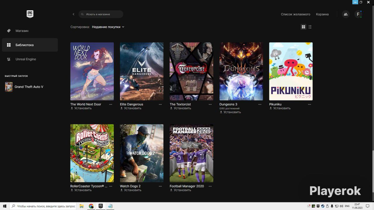Launch Grand Theft Auto V from quick launch
The image size is (374, 210).
24,87
